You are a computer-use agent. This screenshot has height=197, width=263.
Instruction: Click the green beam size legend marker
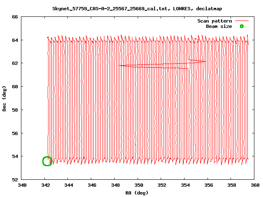tap(242, 26)
